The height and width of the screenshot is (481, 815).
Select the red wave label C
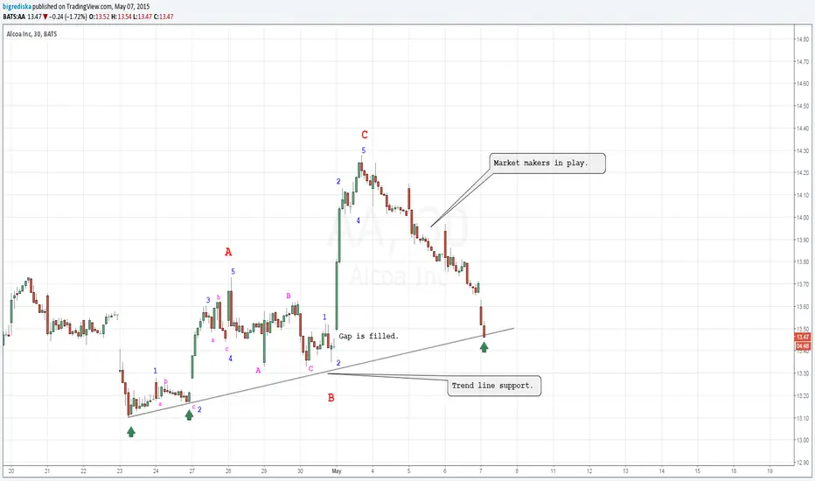coord(365,136)
